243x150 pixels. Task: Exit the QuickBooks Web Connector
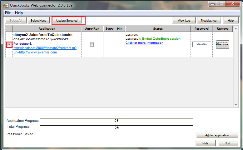click(228, 143)
